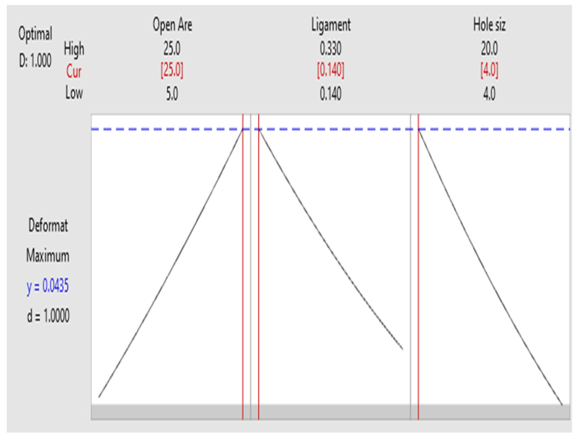Click the red current-setting line in Ligament panel
This screenshot has width=578, height=440.
[x=259, y=267]
